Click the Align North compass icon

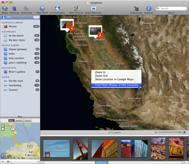pos(42,9)
